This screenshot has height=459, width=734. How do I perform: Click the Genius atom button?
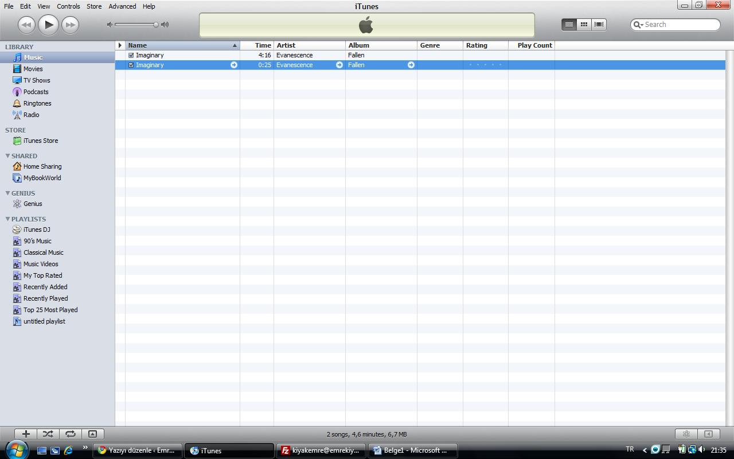(x=686, y=434)
